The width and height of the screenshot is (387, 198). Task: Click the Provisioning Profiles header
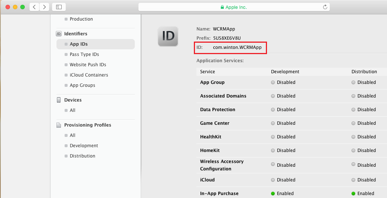pyautogui.click(x=88, y=125)
